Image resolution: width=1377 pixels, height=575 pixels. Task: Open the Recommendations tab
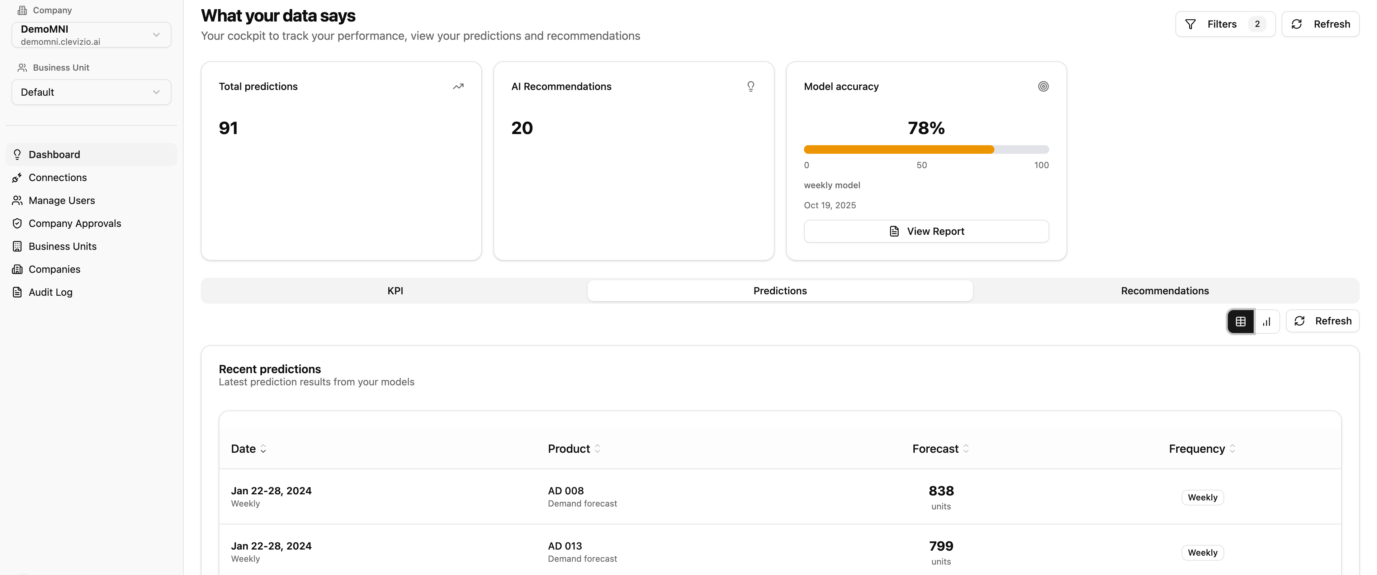pyautogui.click(x=1164, y=291)
